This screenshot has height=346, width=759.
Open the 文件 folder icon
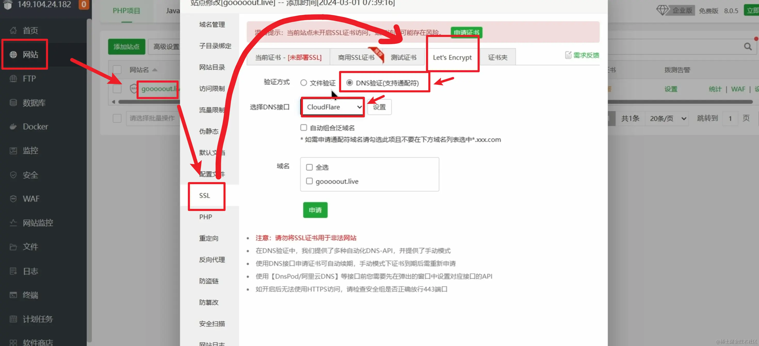tap(13, 247)
